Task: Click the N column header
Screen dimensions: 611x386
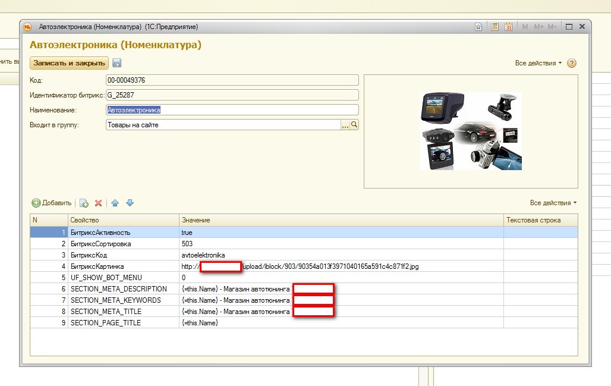Action: [49, 220]
